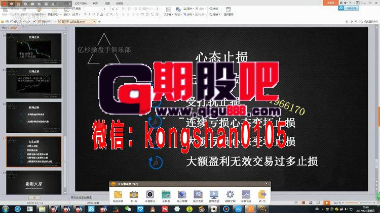Click the gear icon in floating toolbar
This screenshot has height=213, width=380.
(230, 194)
